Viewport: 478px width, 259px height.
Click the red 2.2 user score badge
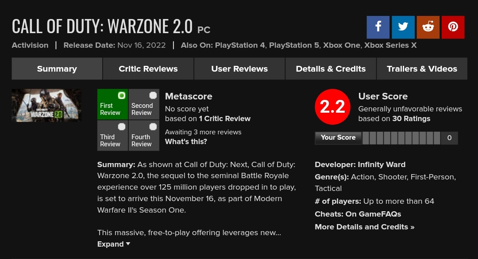[332, 107]
